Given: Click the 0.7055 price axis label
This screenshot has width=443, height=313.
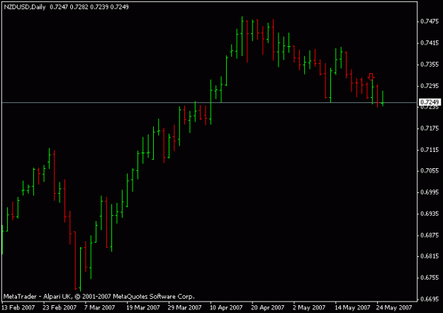Looking at the screenshot, I should click(430, 170).
